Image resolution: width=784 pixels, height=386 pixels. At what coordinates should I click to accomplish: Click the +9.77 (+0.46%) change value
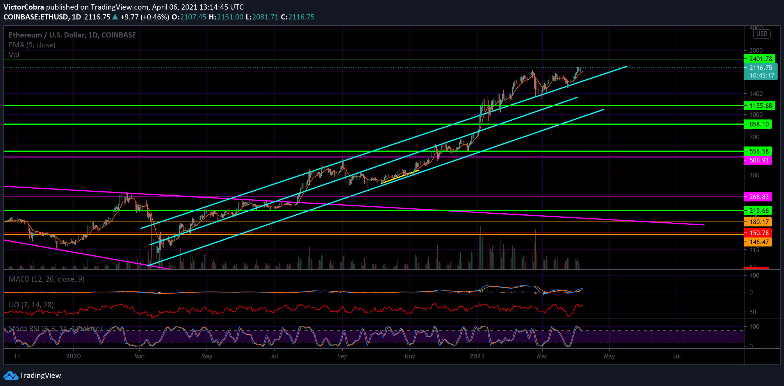pyautogui.click(x=145, y=17)
